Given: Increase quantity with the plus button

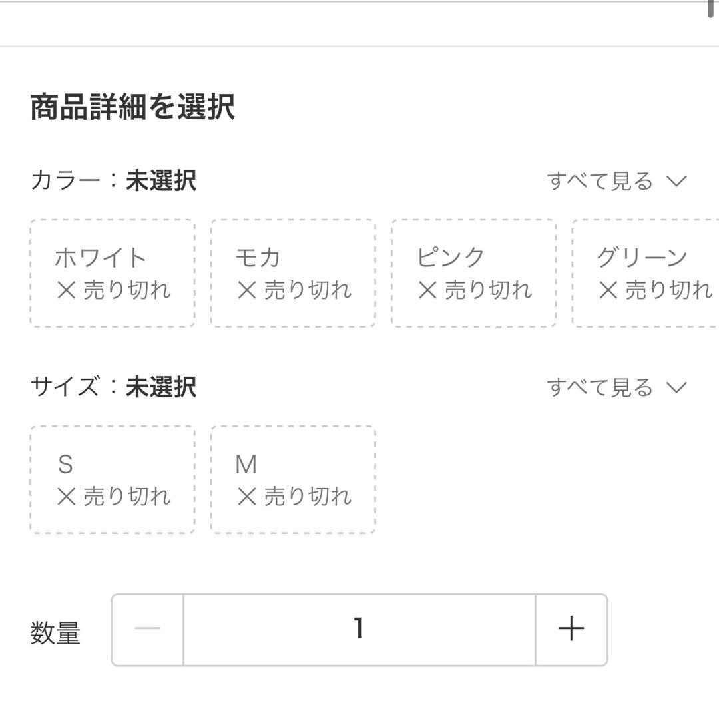Looking at the screenshot, I should [571, 629].
